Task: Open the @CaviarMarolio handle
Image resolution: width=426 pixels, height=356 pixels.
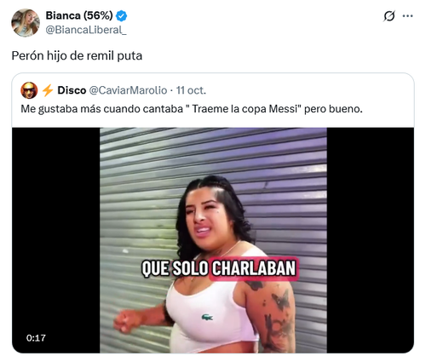Action: [x=128, y=90]
